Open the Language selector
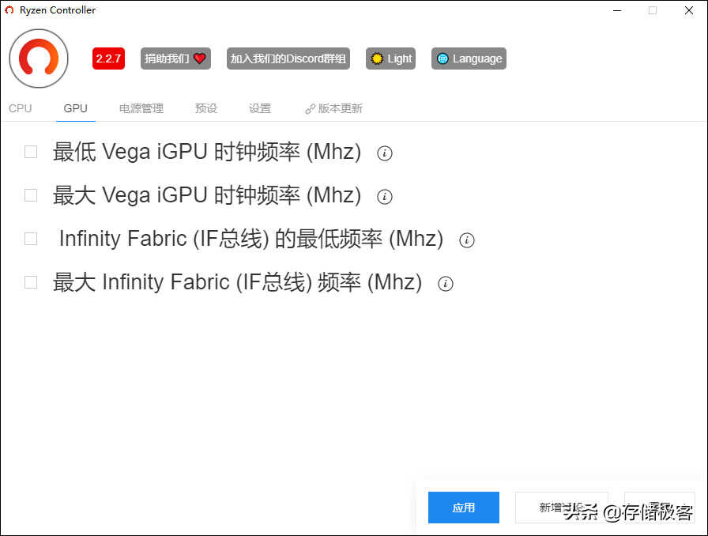 coord(469,59)
